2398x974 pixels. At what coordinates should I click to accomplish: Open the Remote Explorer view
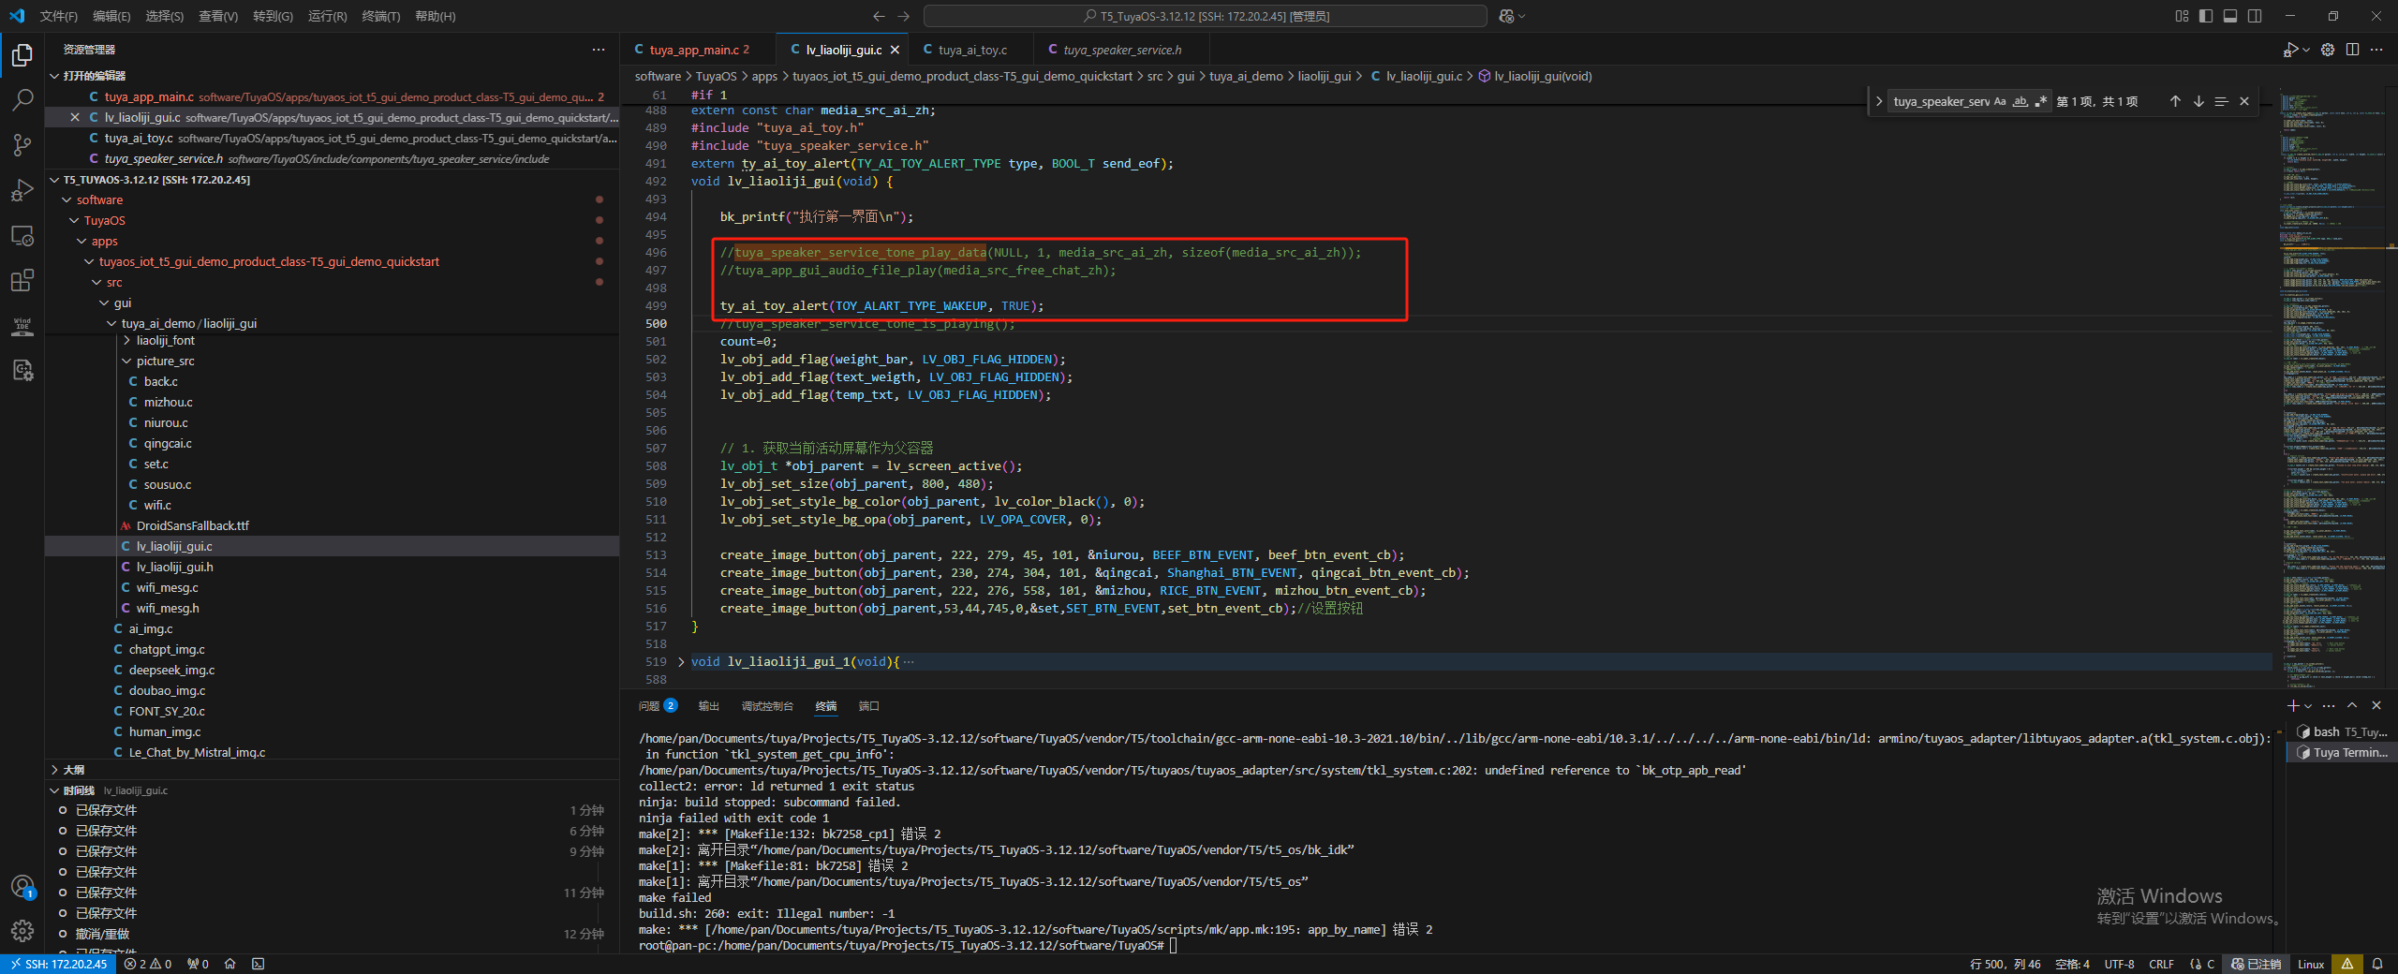22,235
